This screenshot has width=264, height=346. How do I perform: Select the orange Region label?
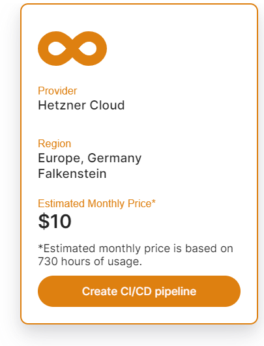click(x=55, y=143)
